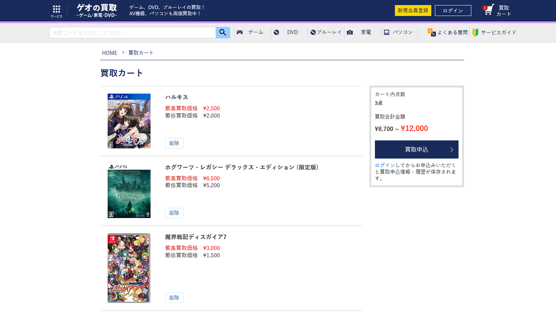Open the ブルーレイ category
The height and width of the screenshot is (312, 556).
(329, 32)
